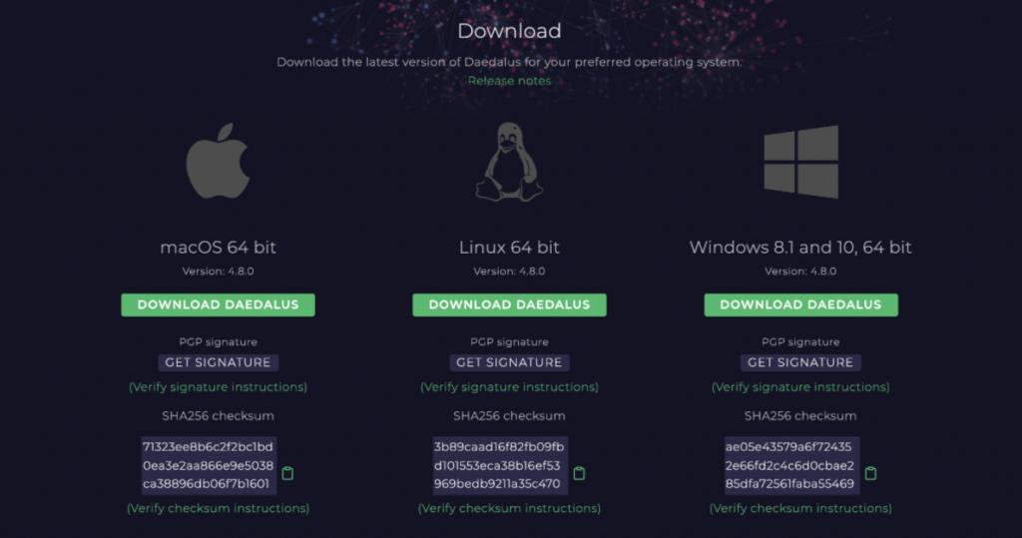Image resolution: width=1022 pixels, height=538 pixels.
Task: Open macOS Verify signature instructions
Action: (218, 386)
